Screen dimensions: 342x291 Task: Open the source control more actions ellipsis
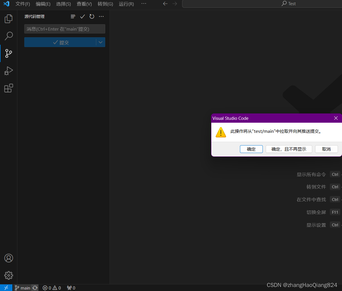(x=101, y=16)
